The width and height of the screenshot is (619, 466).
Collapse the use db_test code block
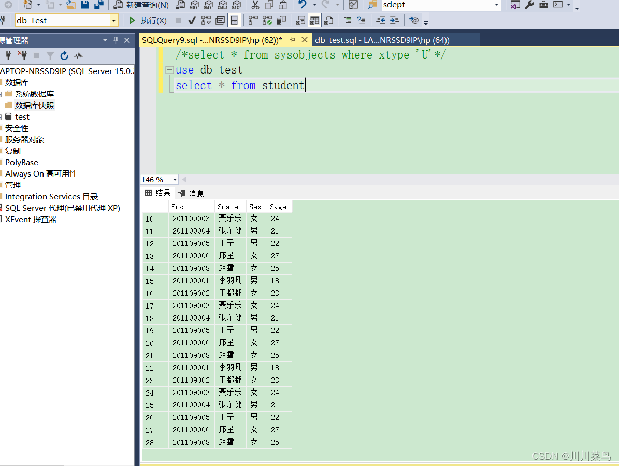(169, 70)
